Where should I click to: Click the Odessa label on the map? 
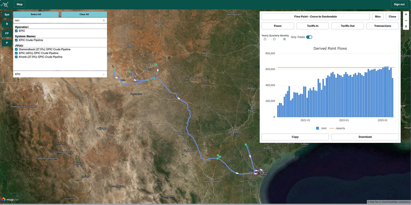(148, 69)
